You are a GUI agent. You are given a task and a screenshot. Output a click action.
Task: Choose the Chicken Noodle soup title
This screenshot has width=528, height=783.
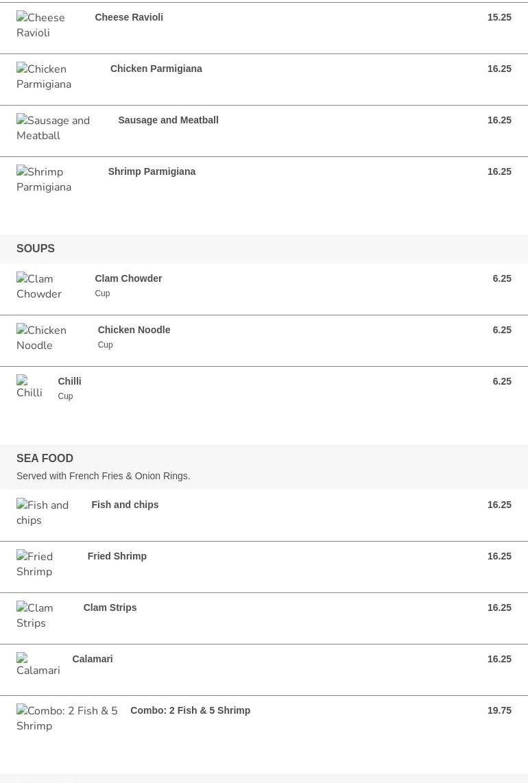pos(134,330)
